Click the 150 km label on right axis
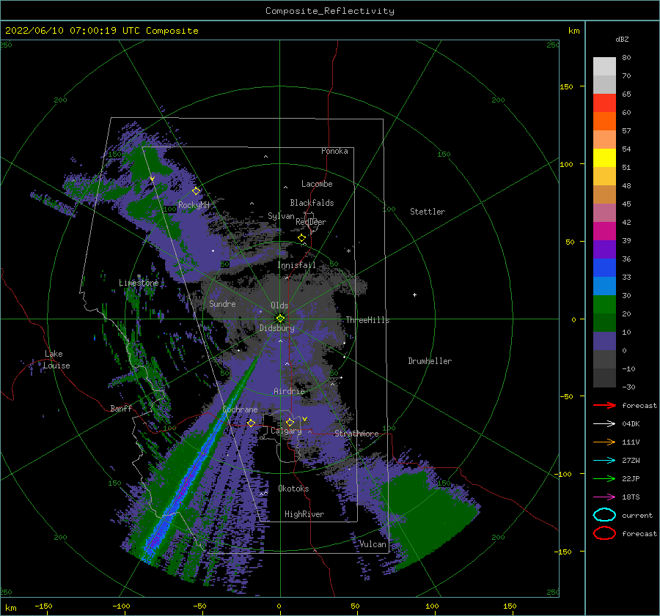660x616 pixels. click(x=566, y=86)
